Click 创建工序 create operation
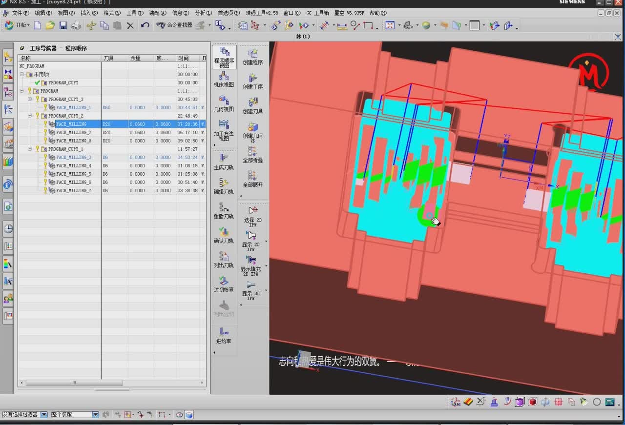This screenshot has height=425, width=625. pos(253,81)
